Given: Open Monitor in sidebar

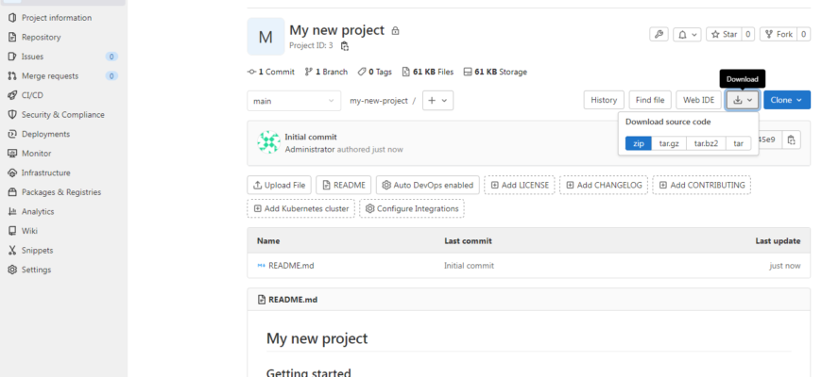Looking at the screenshot, I should (x=36, y=154).
